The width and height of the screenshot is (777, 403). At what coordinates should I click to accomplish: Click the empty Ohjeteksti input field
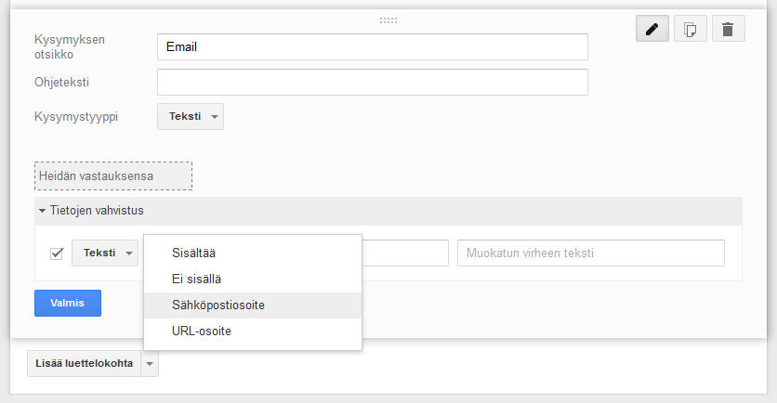[372, 82]
